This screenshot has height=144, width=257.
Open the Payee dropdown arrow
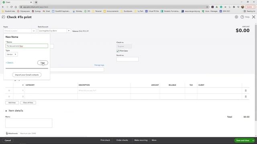coord(34,31)
